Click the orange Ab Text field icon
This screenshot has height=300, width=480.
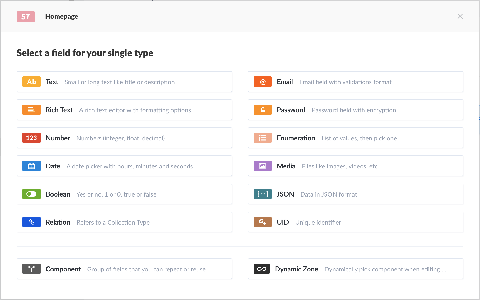tap(31, 82)
